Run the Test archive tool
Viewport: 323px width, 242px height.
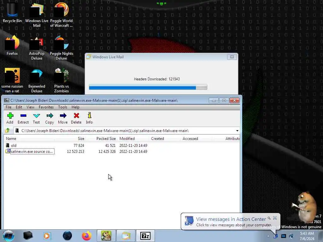pos(36,118)
